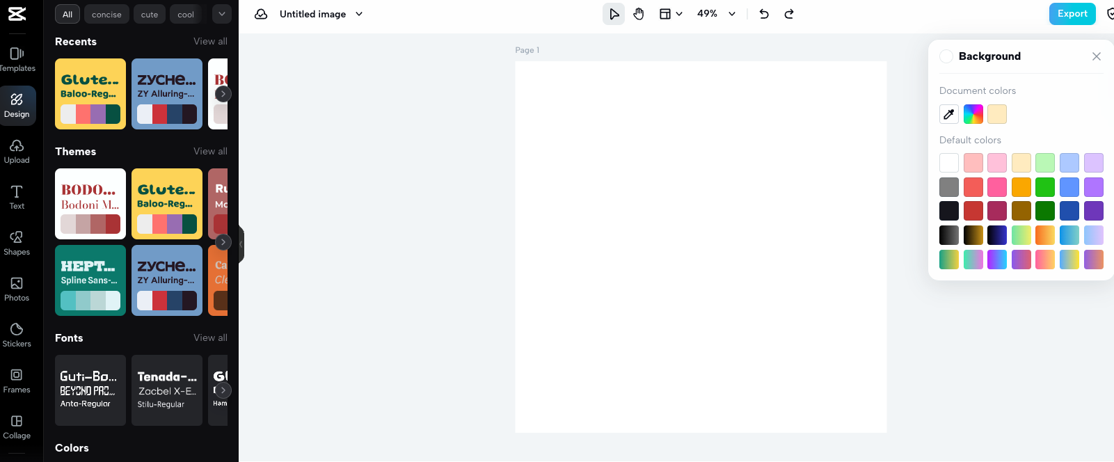Select the hand pan tool
The width and height of the screenshot is (1114, 462).
(639, 14)
